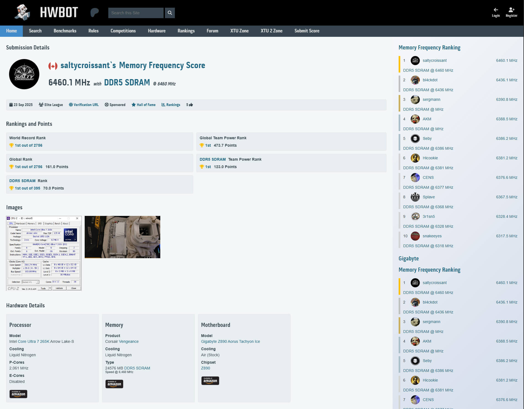Click Splave's avatar in top ranking

415,197
